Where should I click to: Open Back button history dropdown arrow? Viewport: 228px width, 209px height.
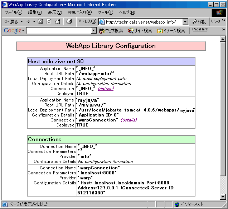pyautogui.click(x=21, y=22)
